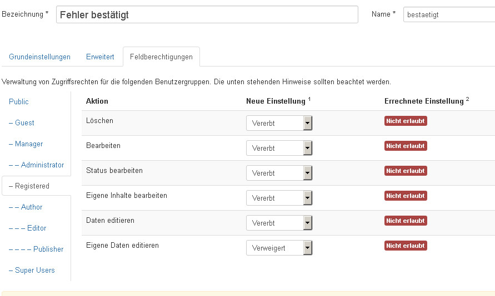
Task: Show permissions for the Author group
Action: (26, 207)
